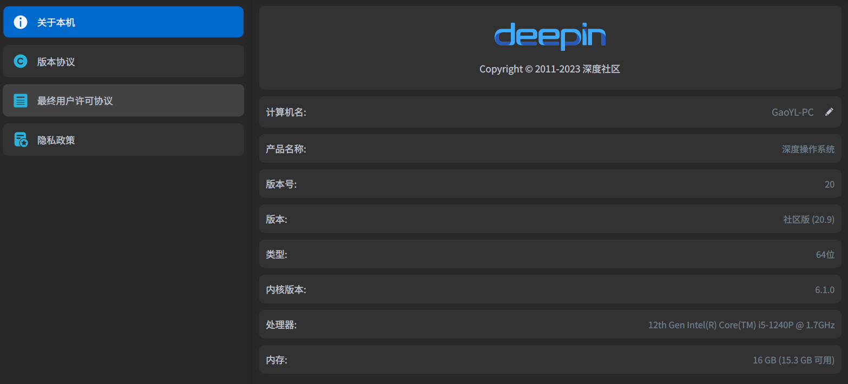This screenshot has width=848, height=384.
Task: Click the 计算机名 label
Action: pyautogui.click(x=286, y=112)
